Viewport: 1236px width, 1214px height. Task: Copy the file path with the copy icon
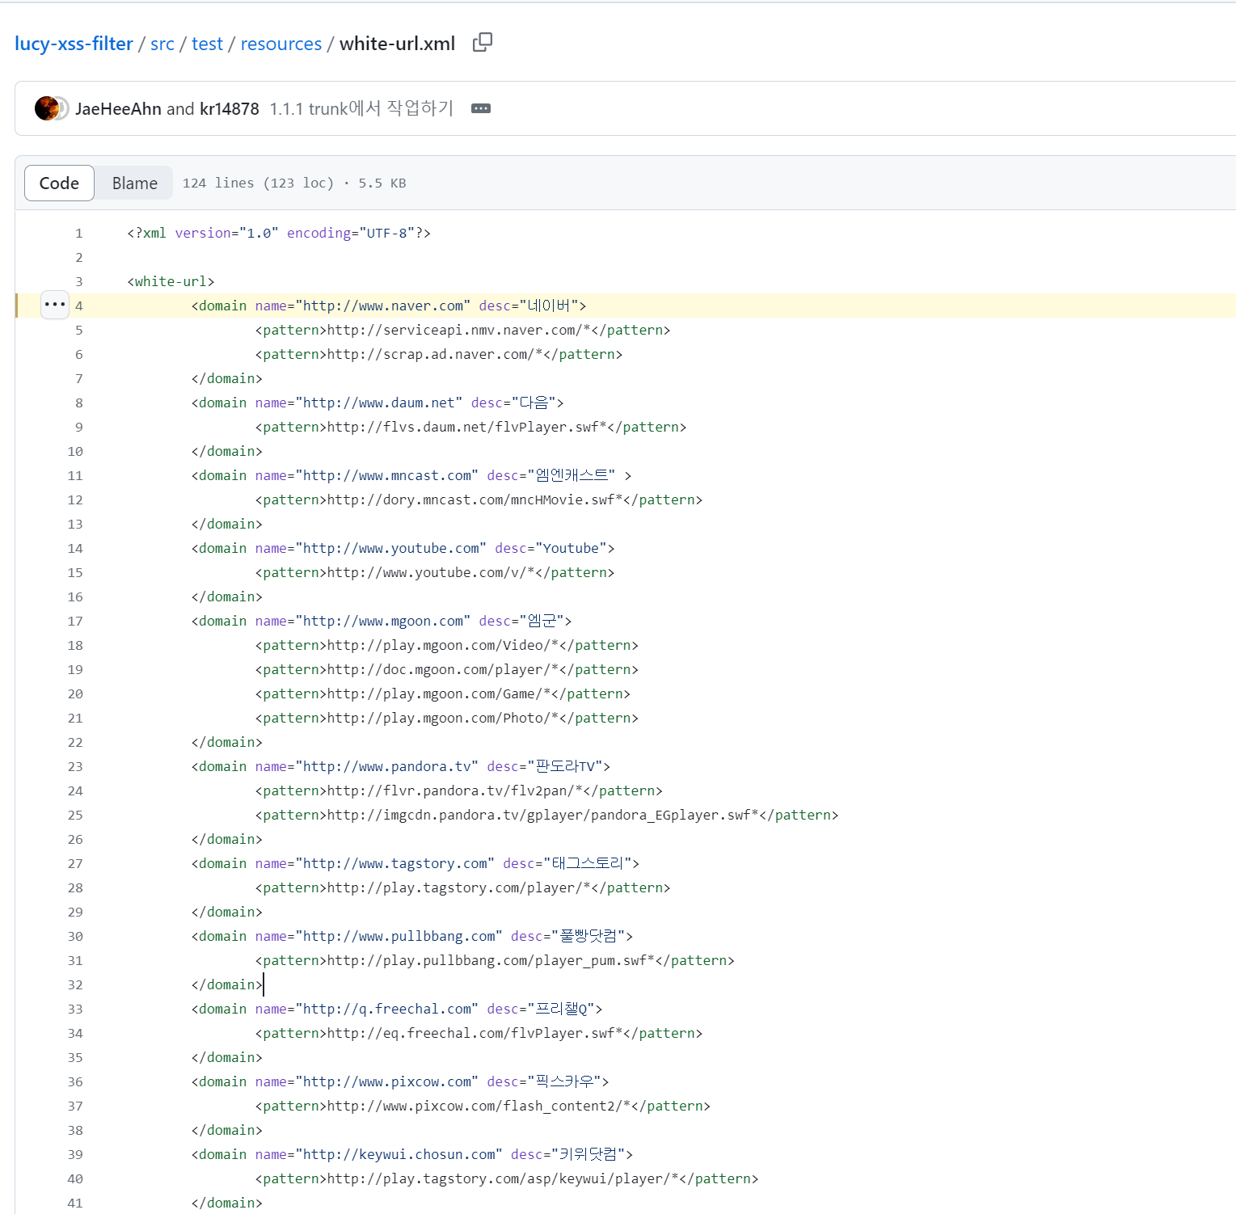483,42
